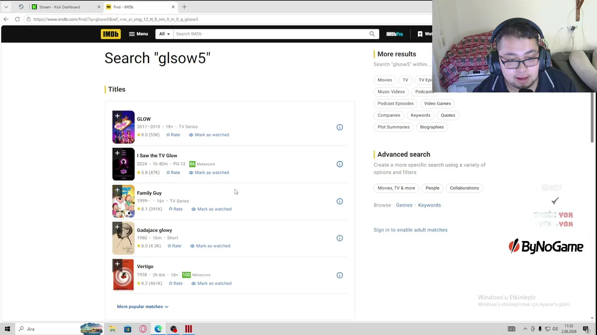Add Gadajace glowy to watchlist

[117, 227]
